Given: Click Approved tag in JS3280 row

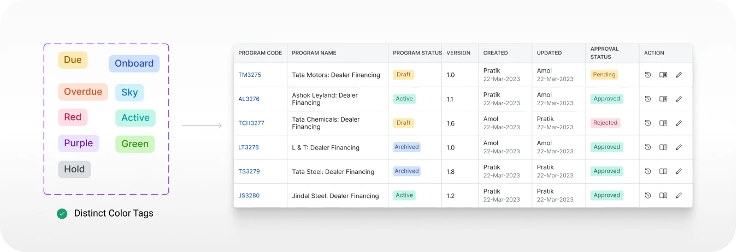Looking at the screenshot, I should [607, 195].
